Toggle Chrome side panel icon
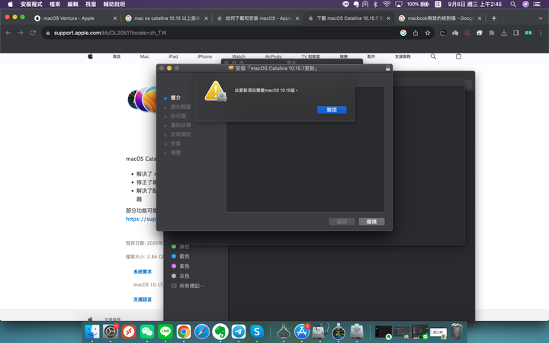Viewport: 549px width, 343px height. 516,33
